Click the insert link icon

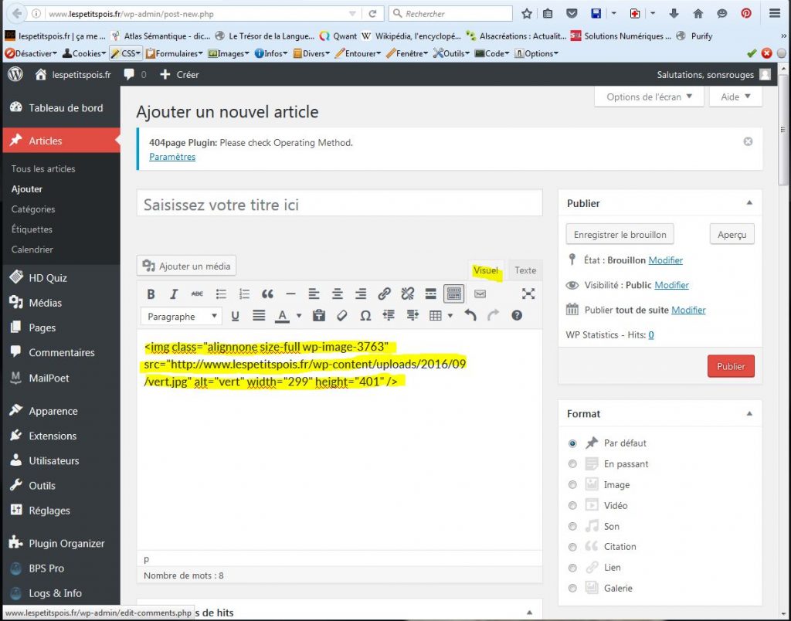click(384, 294)
